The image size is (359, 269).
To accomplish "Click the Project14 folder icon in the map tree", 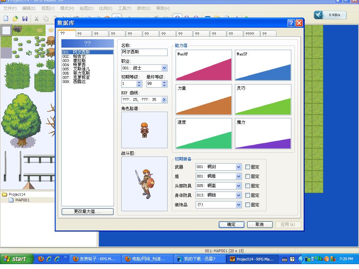I will 5,194.
